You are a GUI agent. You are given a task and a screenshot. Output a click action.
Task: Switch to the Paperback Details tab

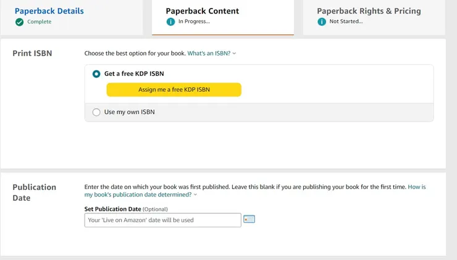49,11
